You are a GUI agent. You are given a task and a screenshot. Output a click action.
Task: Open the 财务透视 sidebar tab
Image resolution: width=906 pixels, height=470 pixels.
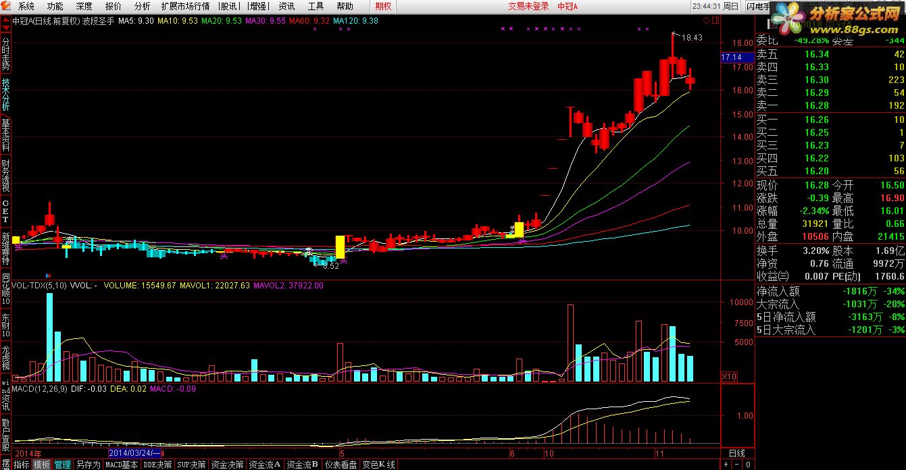tap(5, 176)
